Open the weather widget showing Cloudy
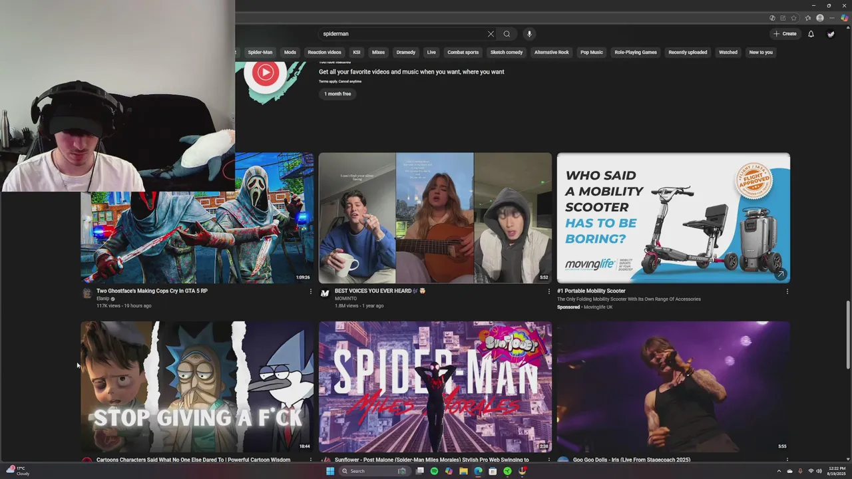852x479 pixels. coord(18,470)
